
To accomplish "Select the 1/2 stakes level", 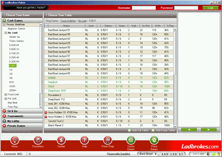I will 11,70.
